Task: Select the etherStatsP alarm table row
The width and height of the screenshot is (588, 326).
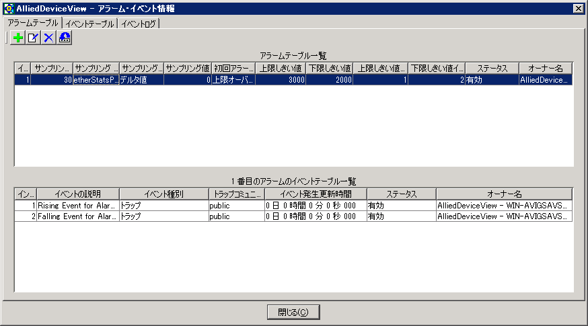Action: tap(96, 79)
